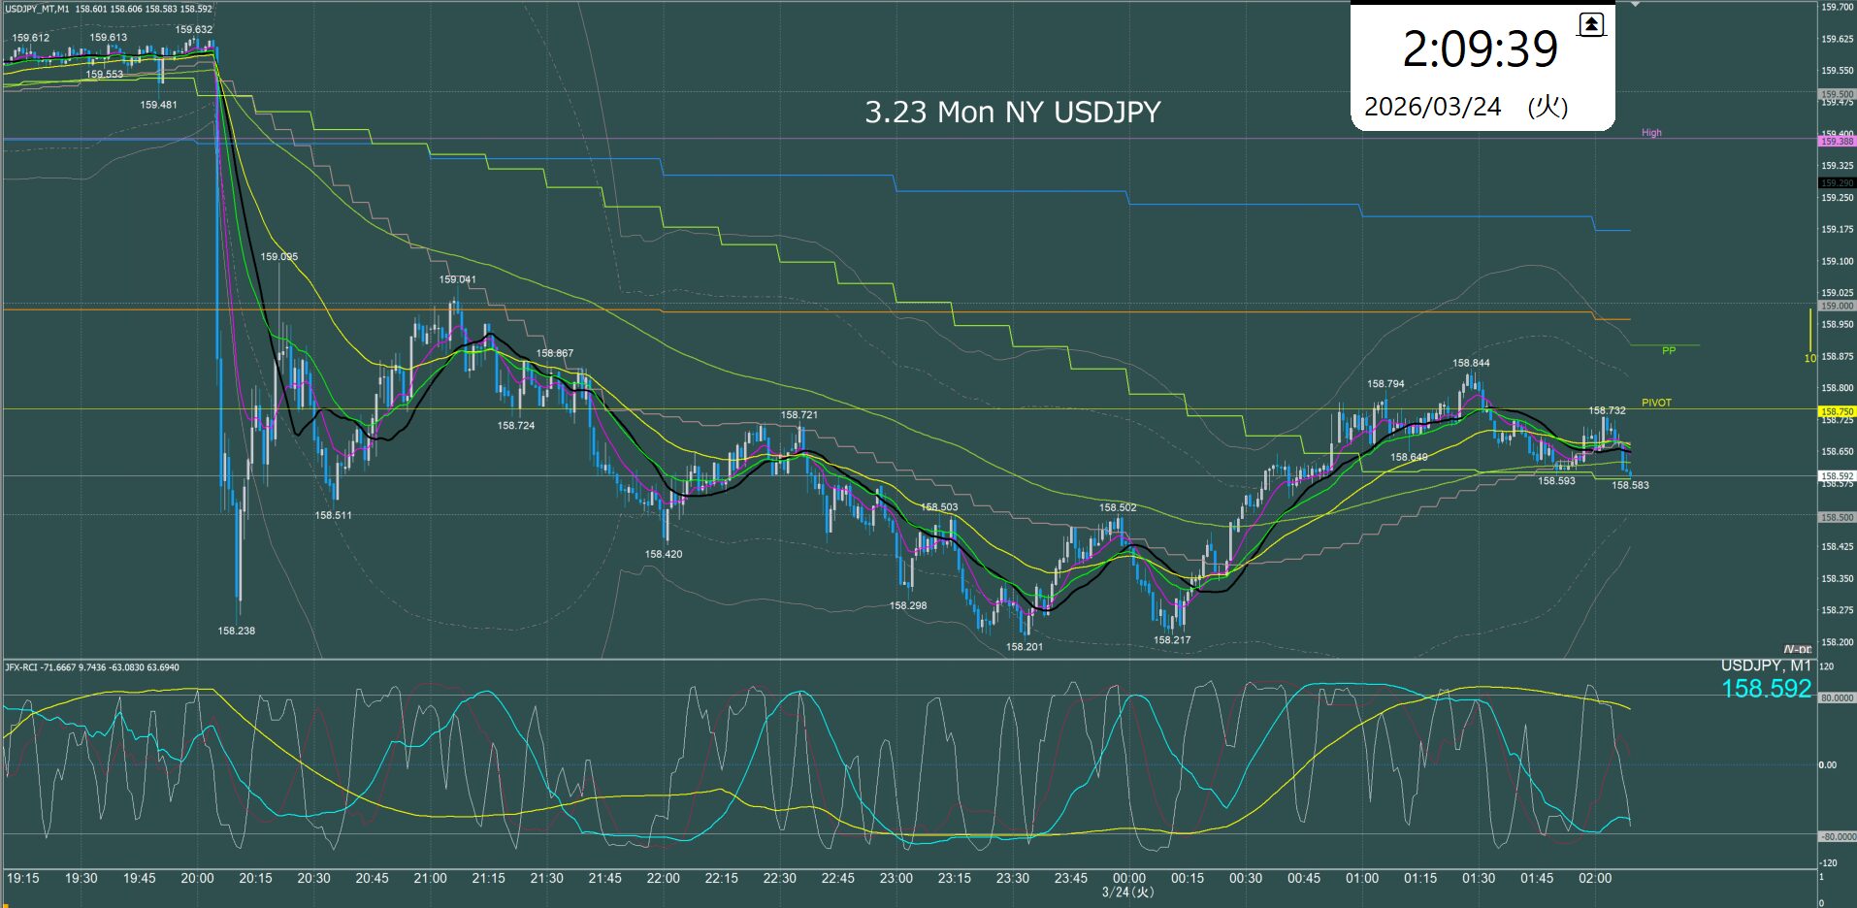The height and width of the screenshot is (908, 1857).
Task: Click the 158.238 low price label
Action: pyautogui.click(x=236, y=631)
